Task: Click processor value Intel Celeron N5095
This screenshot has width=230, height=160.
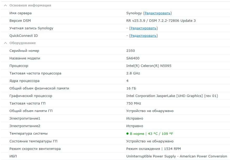Action: (x=149, y=66)
